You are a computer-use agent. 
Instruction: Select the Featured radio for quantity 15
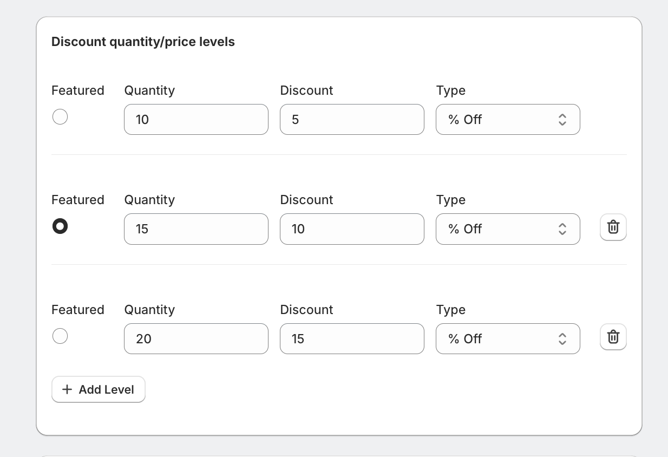point(60,226)
